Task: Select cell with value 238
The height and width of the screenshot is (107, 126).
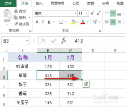Action: pyautogui.click(x=48, y=93)
